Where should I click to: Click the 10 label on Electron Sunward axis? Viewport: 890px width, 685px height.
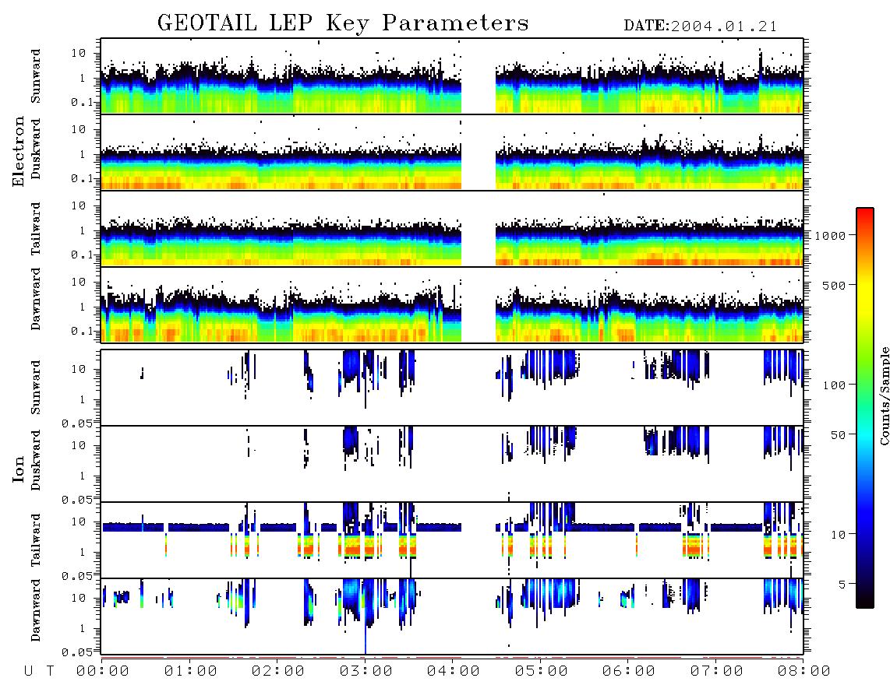pos(79,53)
